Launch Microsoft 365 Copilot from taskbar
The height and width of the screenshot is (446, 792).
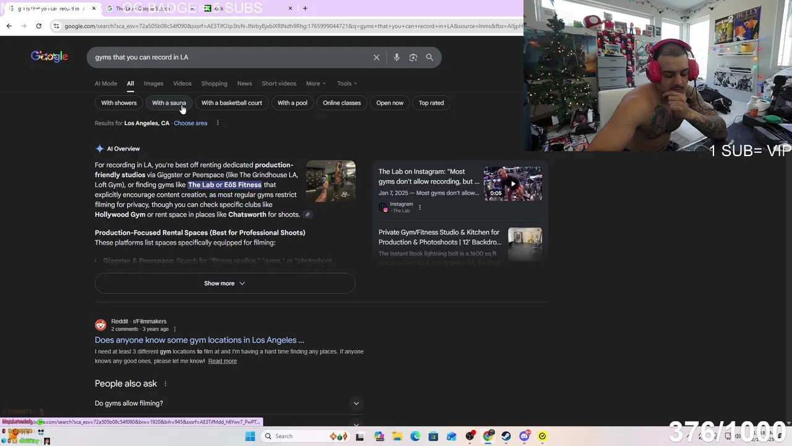tap(379, 436)
